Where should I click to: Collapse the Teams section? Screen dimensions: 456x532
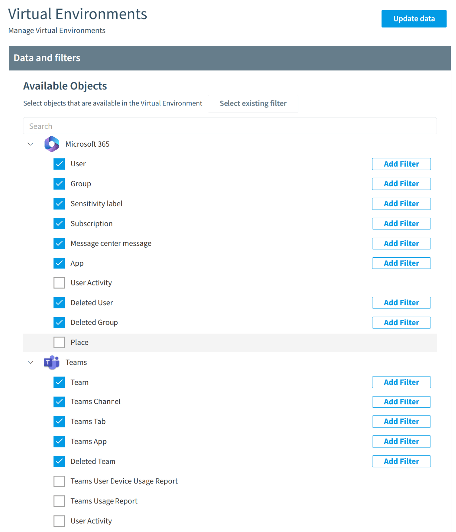(30, 362)
